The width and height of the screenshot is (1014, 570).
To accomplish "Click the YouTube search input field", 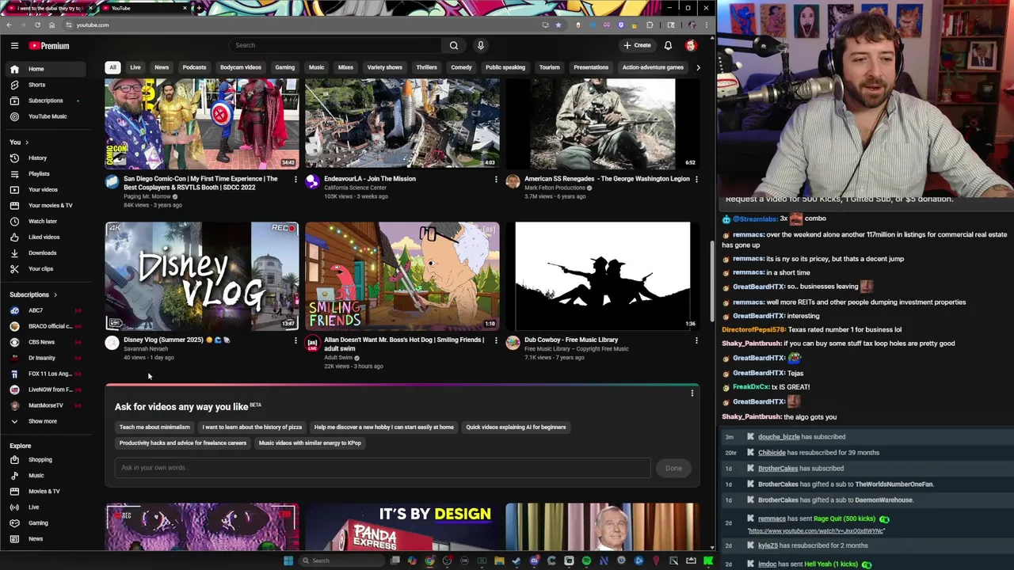I will pos(337,45).
